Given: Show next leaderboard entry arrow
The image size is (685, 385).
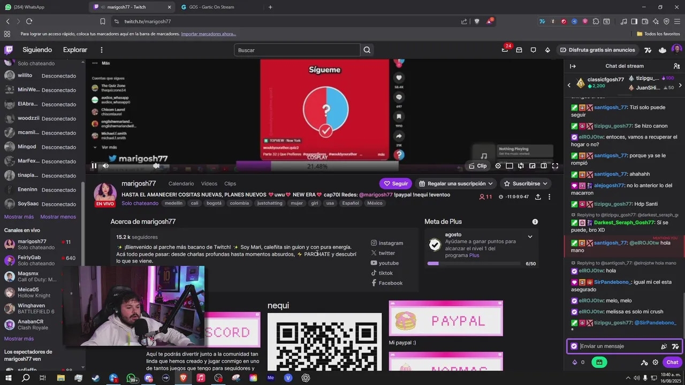Looking at the screenshot, I should point(680,84).
